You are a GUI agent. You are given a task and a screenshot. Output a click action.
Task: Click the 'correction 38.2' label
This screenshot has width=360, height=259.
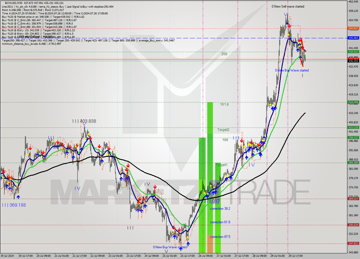[220, 209]
